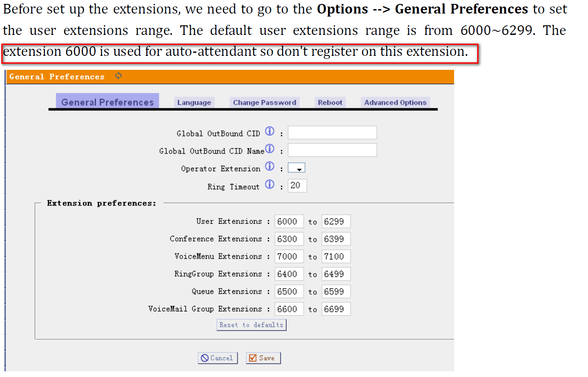The width and height of the screenshot is (588, 377).
Task: Open the Operator Extension dropdown
Action: tap(297, 168)
